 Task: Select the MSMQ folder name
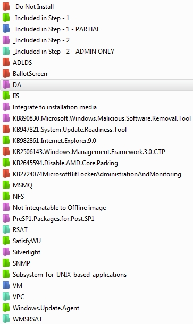(22, 185)
